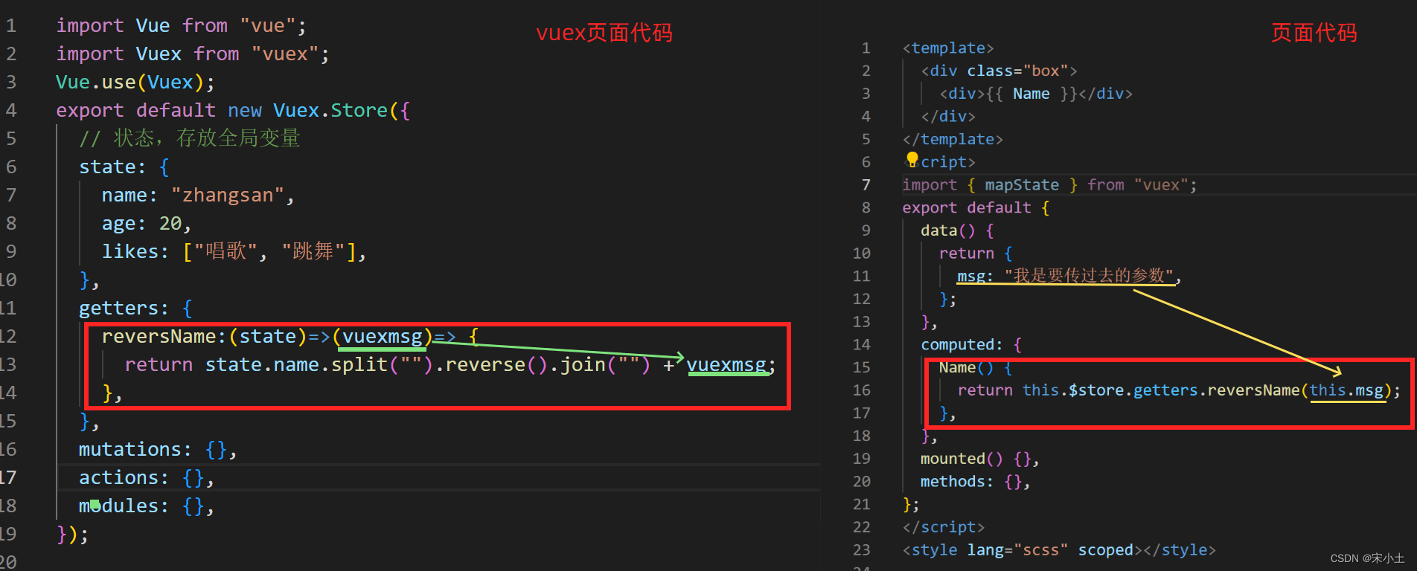Screen dimensions: 1417x571
Task: Click the 'likes: ["唱歌", "跳舞"],' line
Action: click(x=234, y=252)
